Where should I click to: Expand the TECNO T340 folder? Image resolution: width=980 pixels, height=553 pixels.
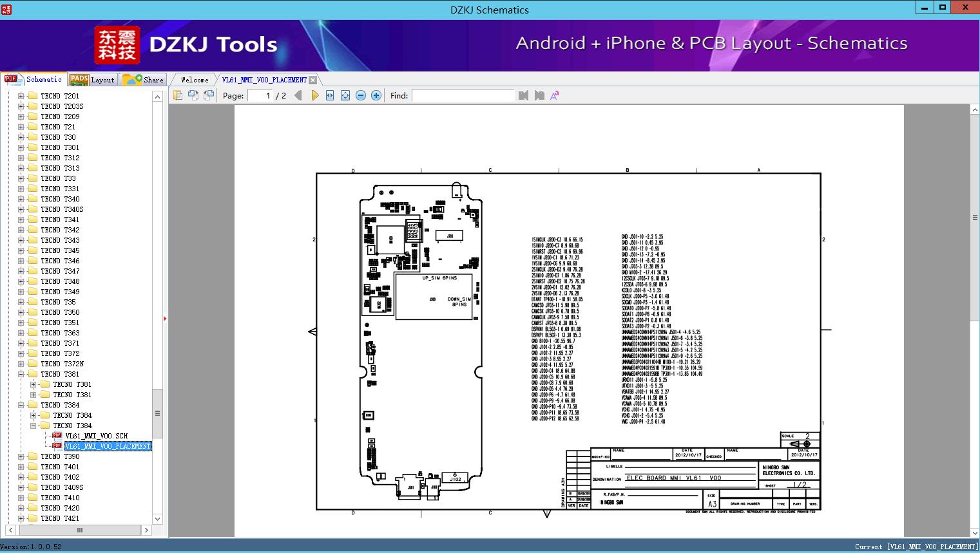[21, 199]
